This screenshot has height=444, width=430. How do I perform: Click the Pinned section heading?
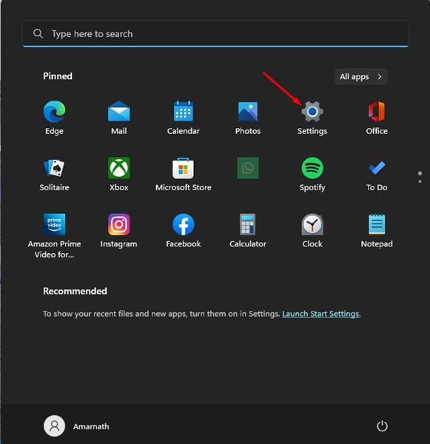pos(58,76)
